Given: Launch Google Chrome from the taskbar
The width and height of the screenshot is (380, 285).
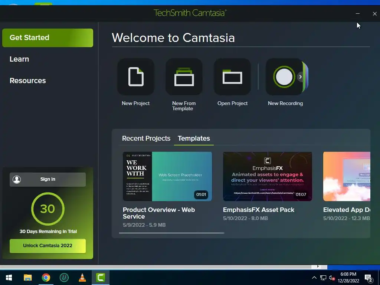Looking at the screenshot, I should click(x=46, y=278).
